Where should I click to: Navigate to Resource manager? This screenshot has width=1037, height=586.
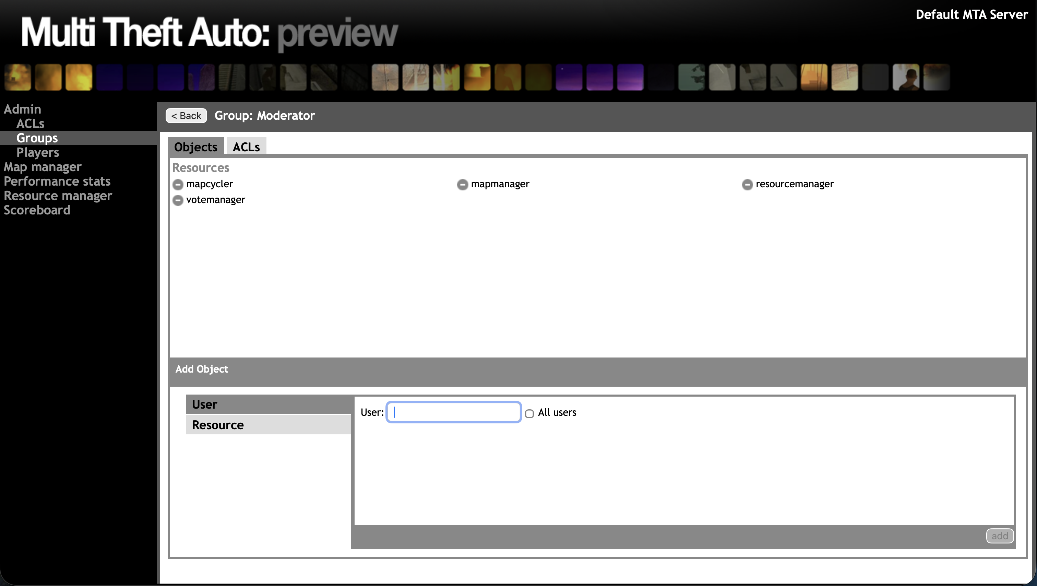pos(58,196)
